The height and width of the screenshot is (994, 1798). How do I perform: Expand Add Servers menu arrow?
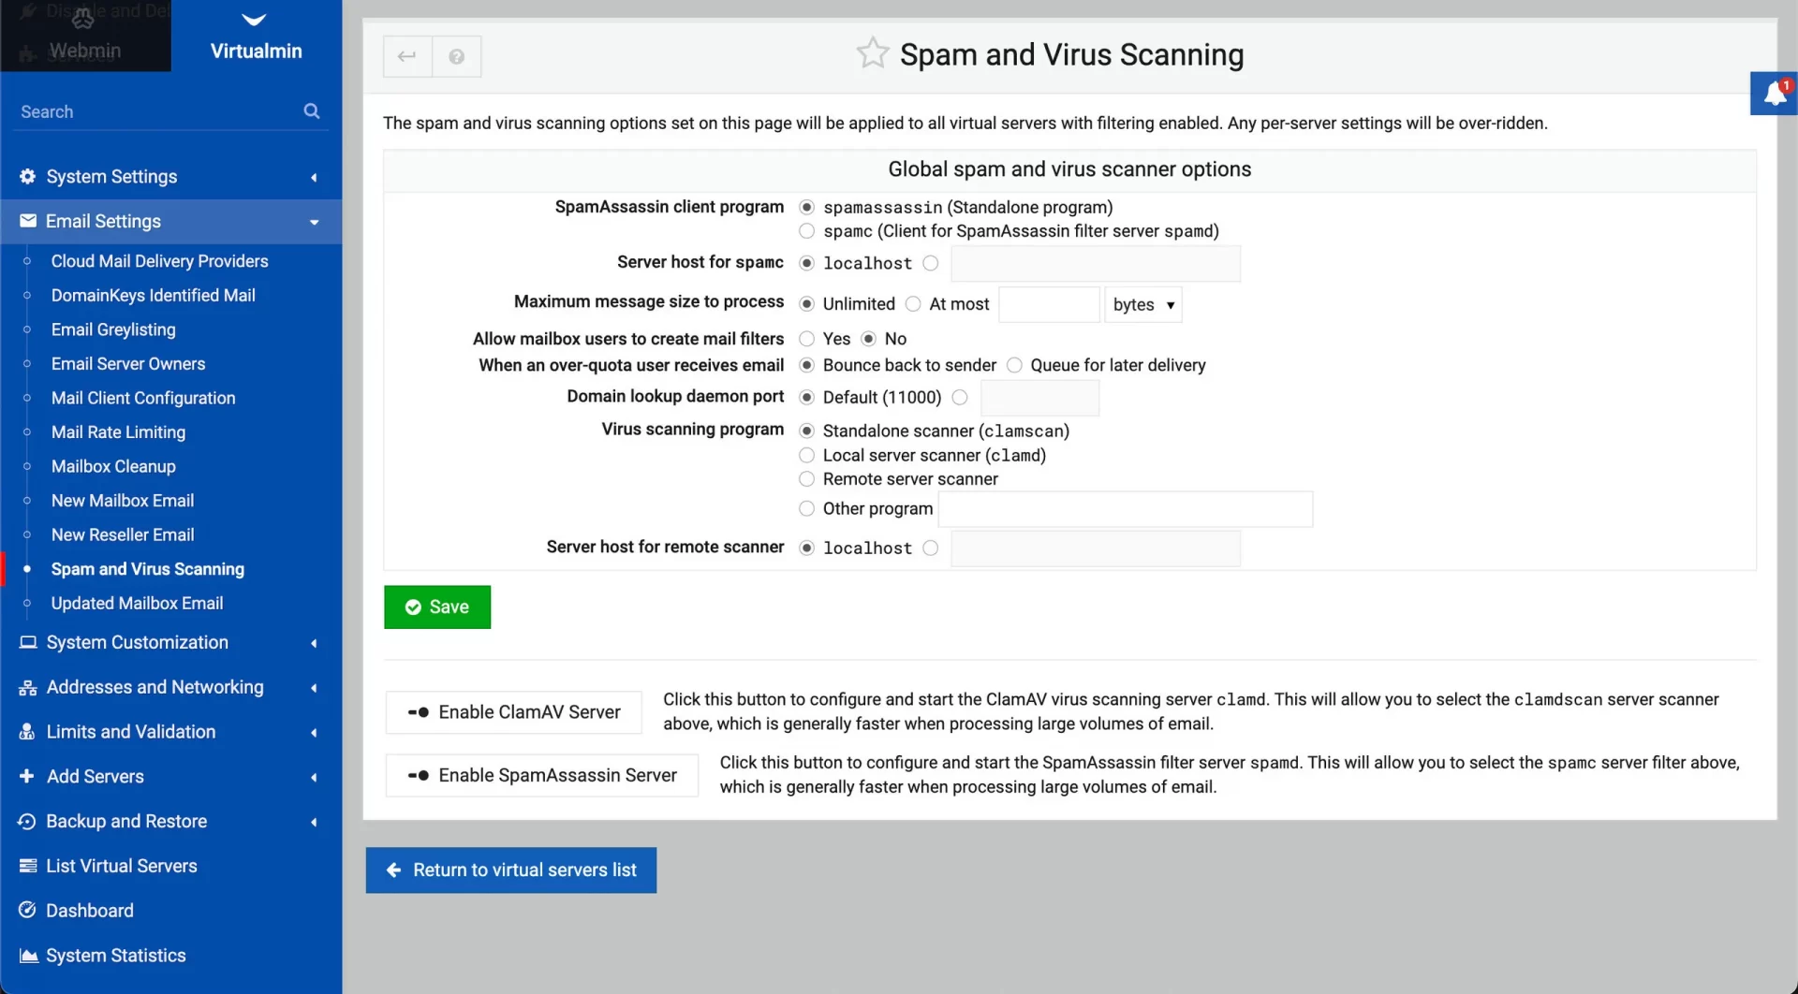(314, 777)
